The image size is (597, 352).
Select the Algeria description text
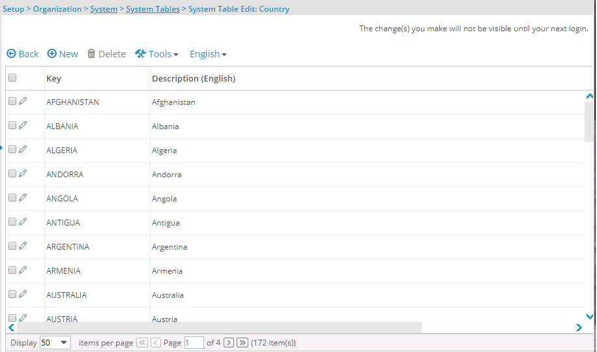tap(164, 150)
